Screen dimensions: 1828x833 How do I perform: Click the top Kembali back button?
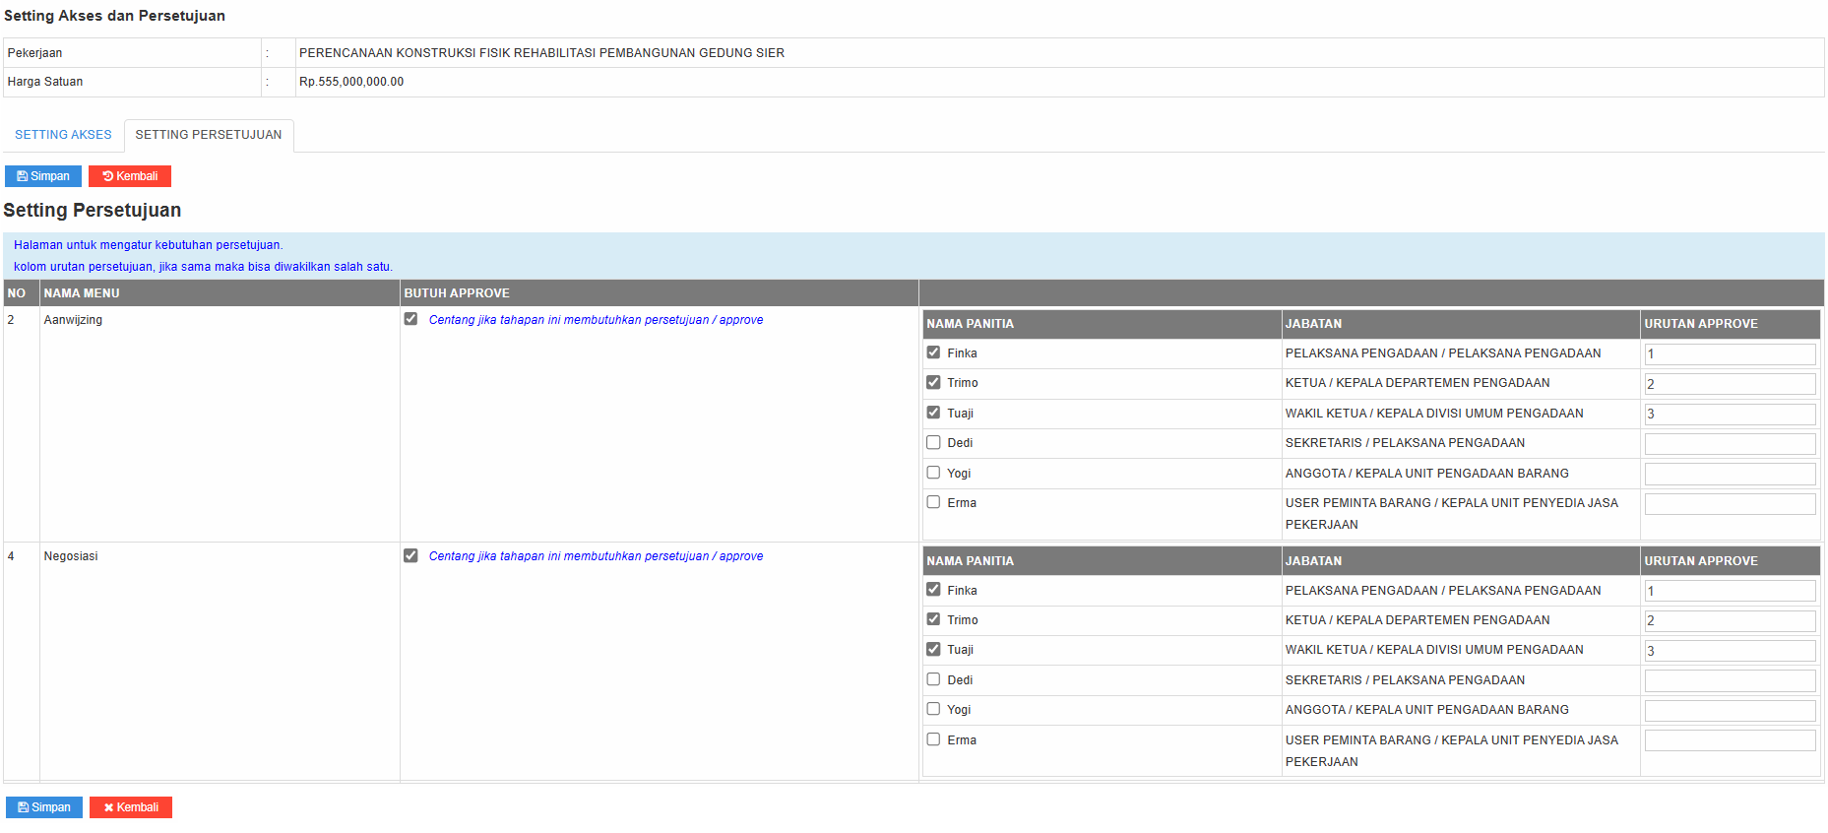point(130,176)
